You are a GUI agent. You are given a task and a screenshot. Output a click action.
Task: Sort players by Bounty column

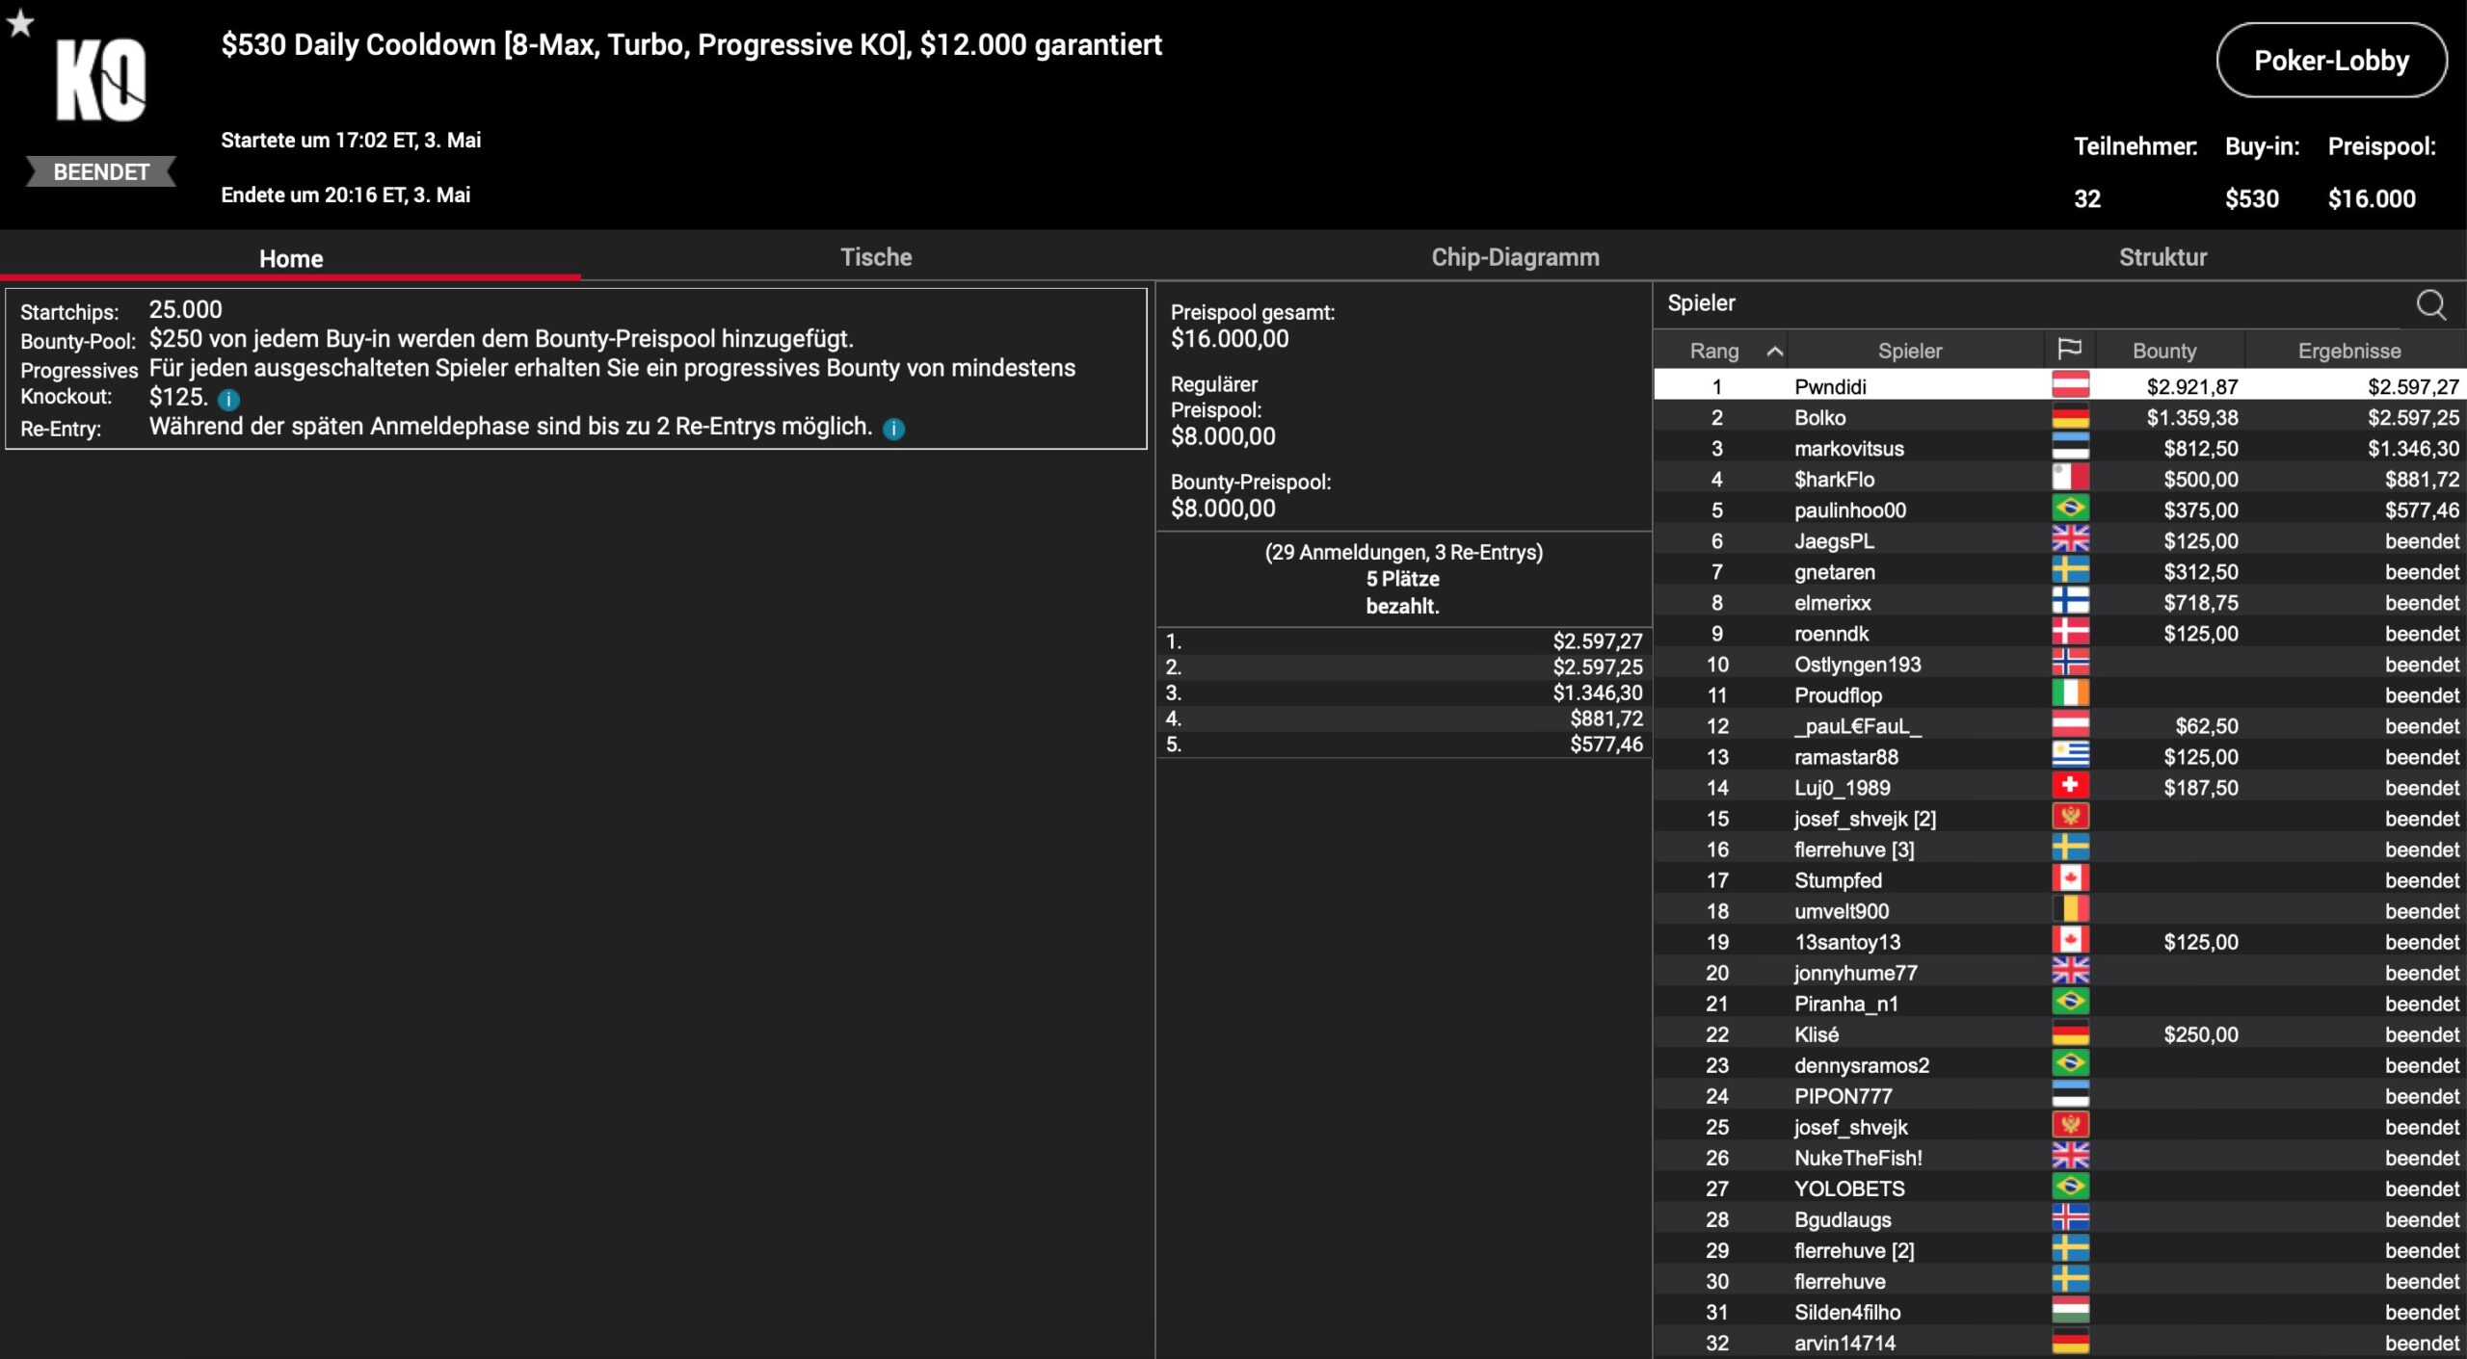[2163, 351]
